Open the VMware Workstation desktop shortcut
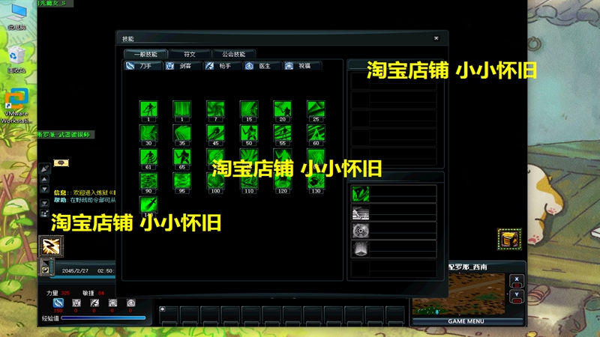Screen dimensions: 600x337 click(16, 106)
